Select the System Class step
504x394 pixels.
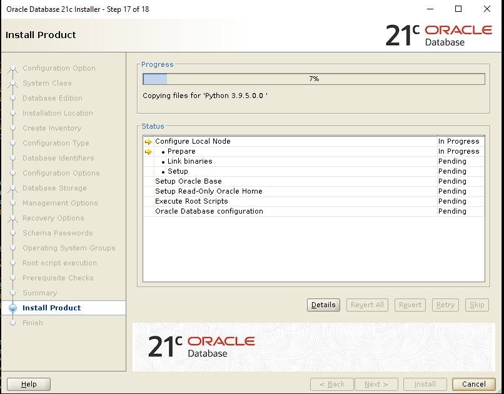coord(47,83)
